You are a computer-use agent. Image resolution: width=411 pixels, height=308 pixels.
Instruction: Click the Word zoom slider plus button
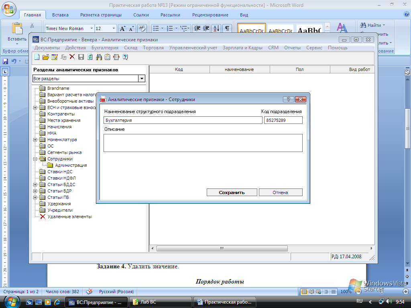coord(406,292)
